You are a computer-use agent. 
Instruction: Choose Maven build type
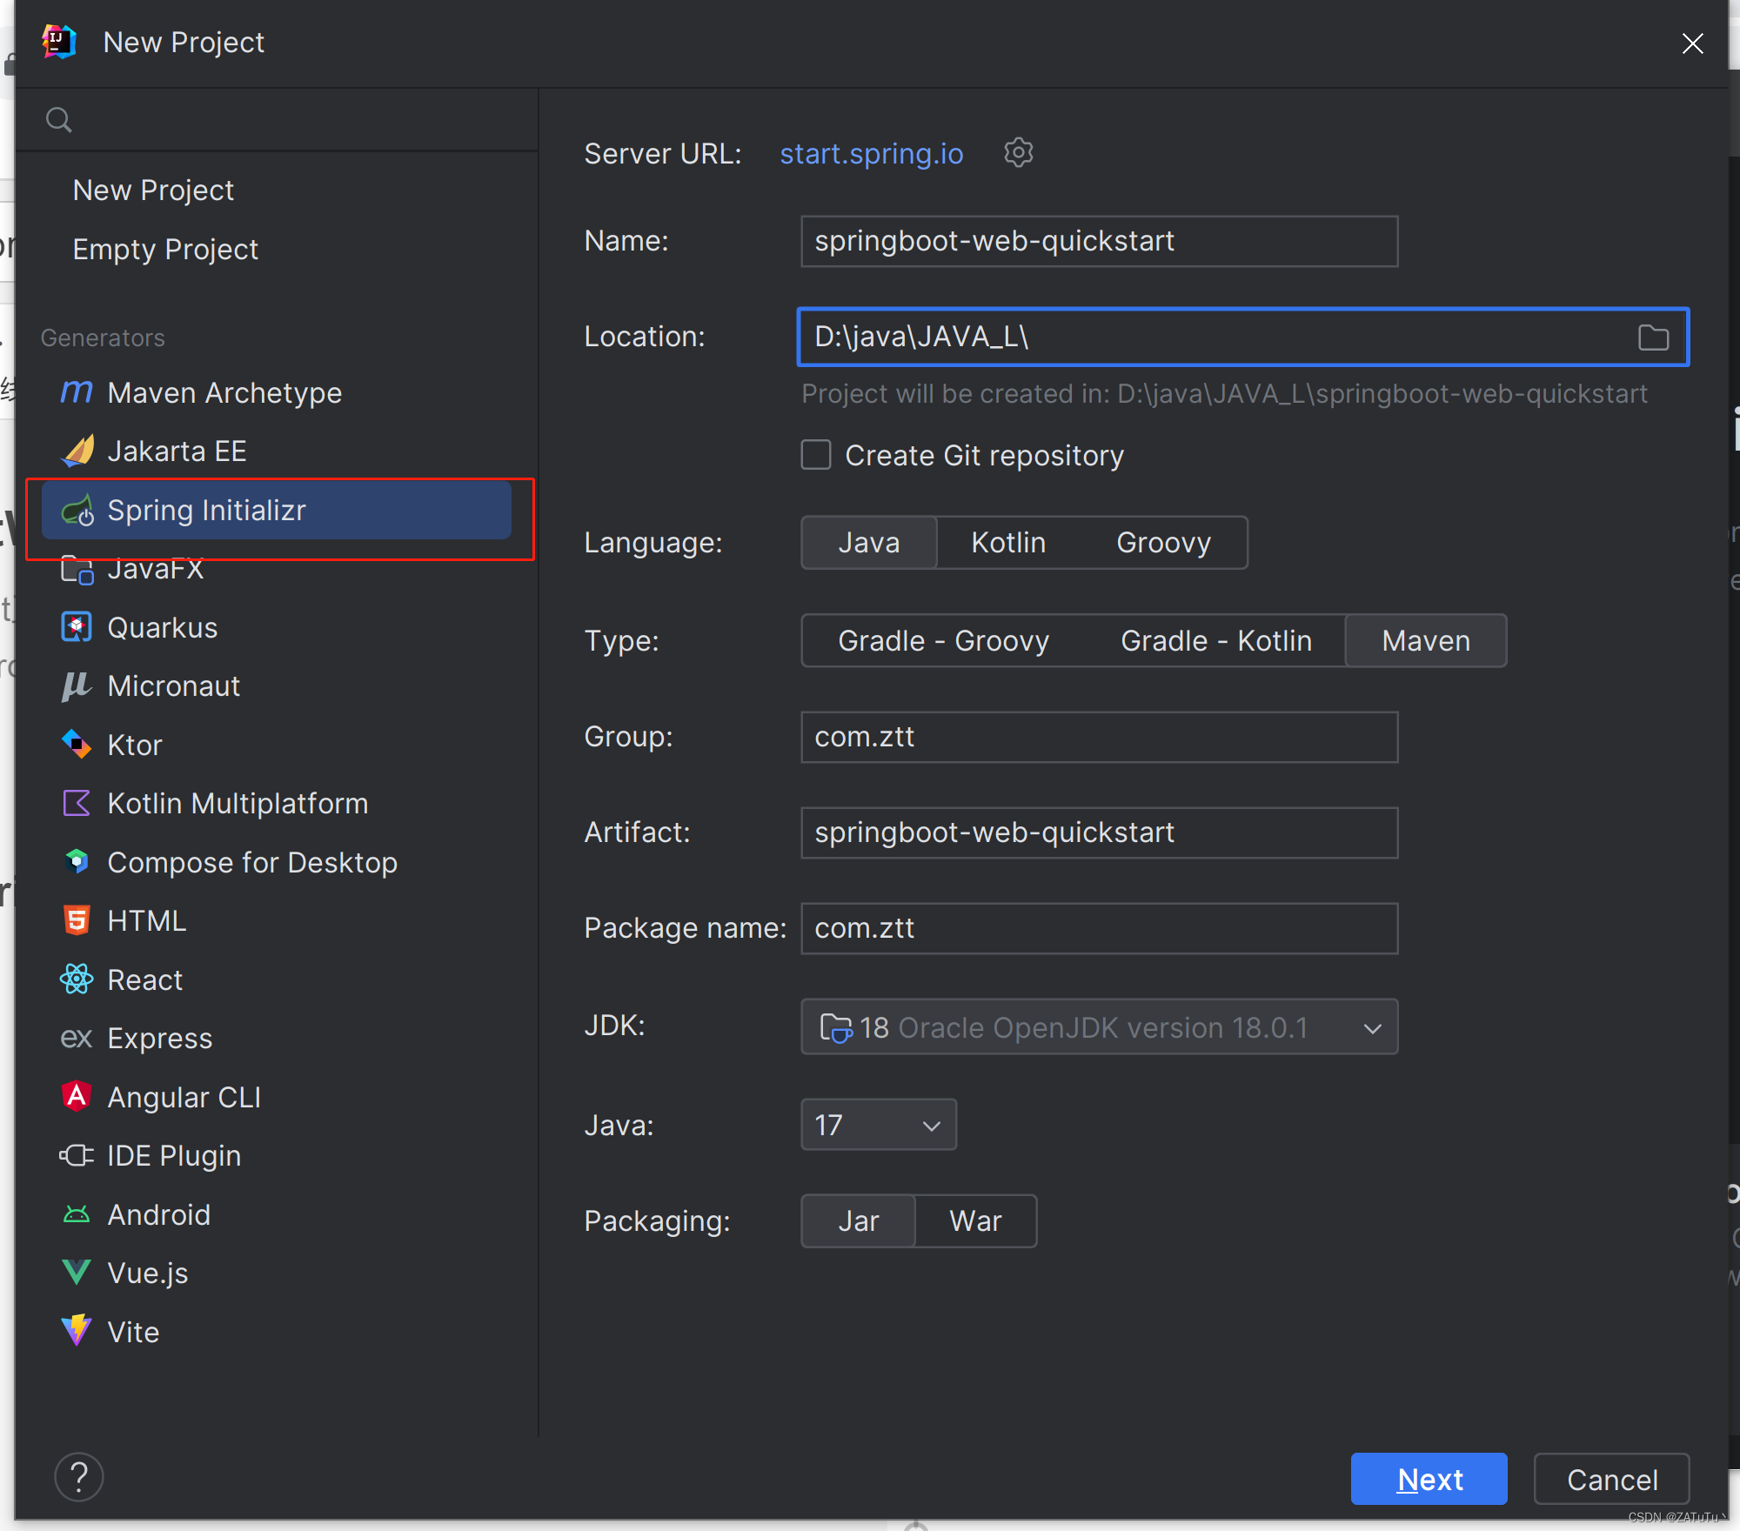coord(1425,641)
